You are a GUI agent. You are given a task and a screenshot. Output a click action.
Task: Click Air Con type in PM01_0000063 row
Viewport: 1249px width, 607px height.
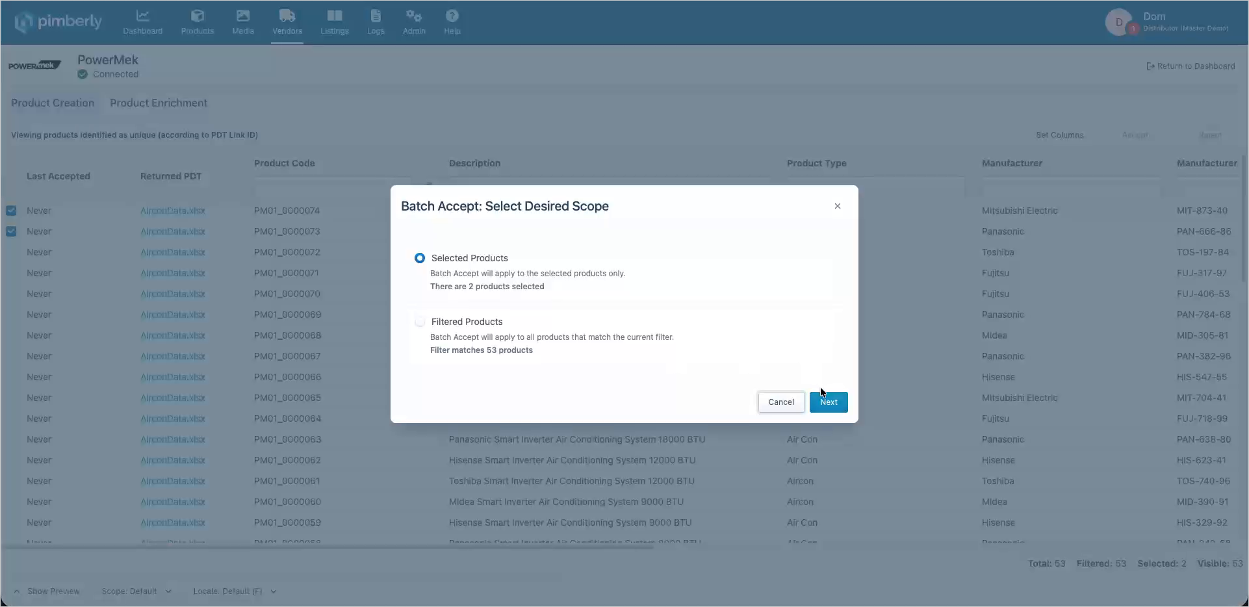coord(802,439)
